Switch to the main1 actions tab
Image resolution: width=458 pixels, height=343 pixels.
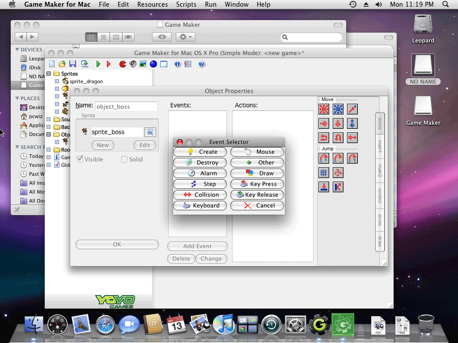[380, 146]
